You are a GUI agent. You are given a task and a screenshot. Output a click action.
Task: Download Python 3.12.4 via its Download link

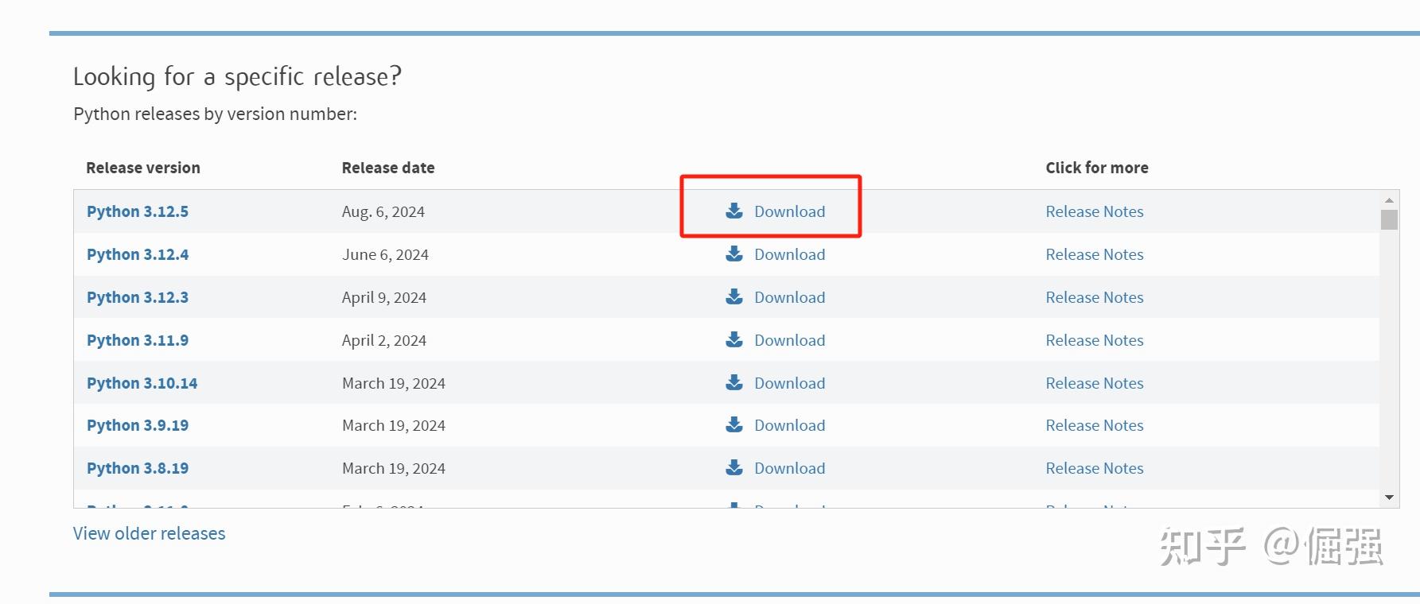click(790, 254)
